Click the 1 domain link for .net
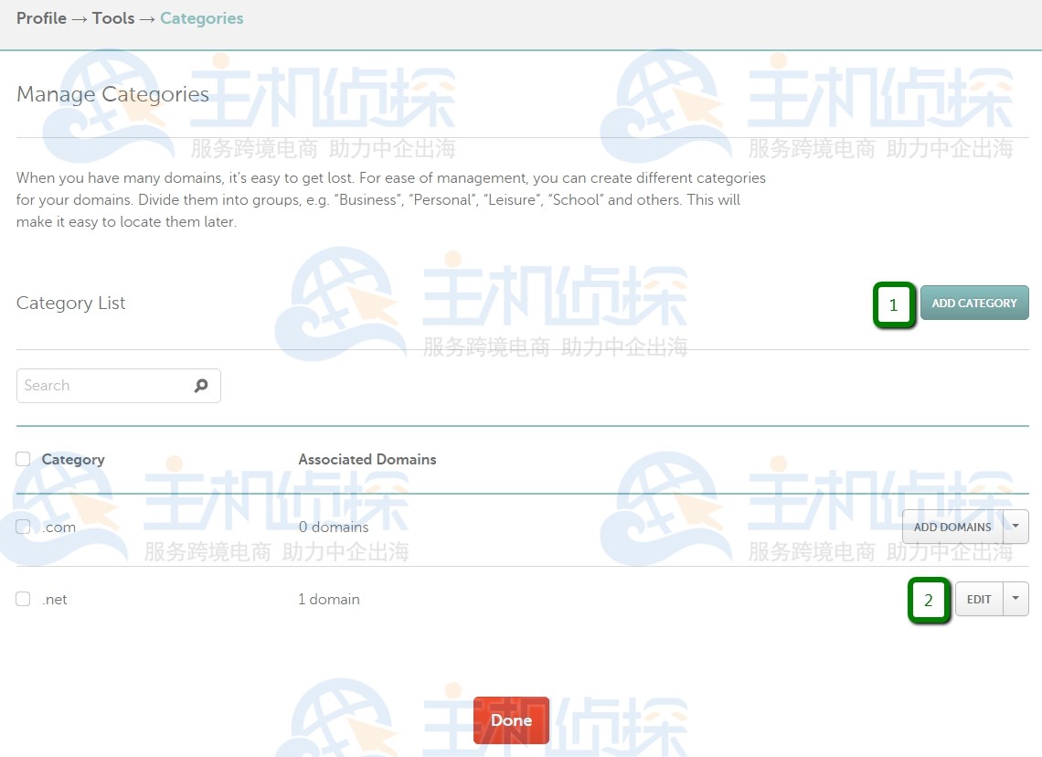 (x=329, y=599)
